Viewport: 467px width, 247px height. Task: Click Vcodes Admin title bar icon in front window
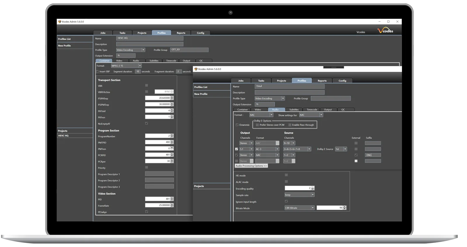point(196,69)
